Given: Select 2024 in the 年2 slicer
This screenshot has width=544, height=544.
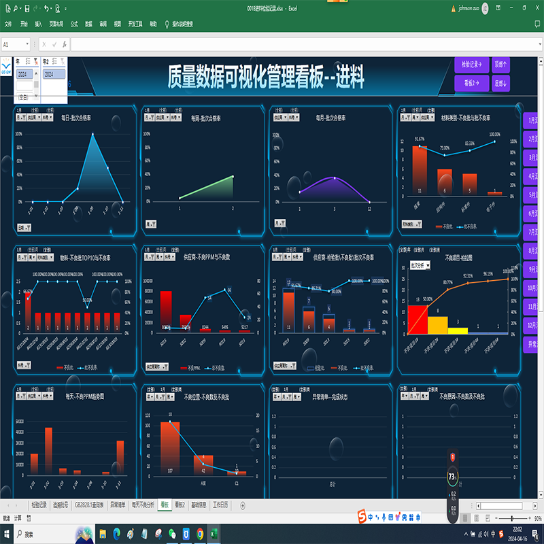Looking at the screenshot, I should point(54,74).
